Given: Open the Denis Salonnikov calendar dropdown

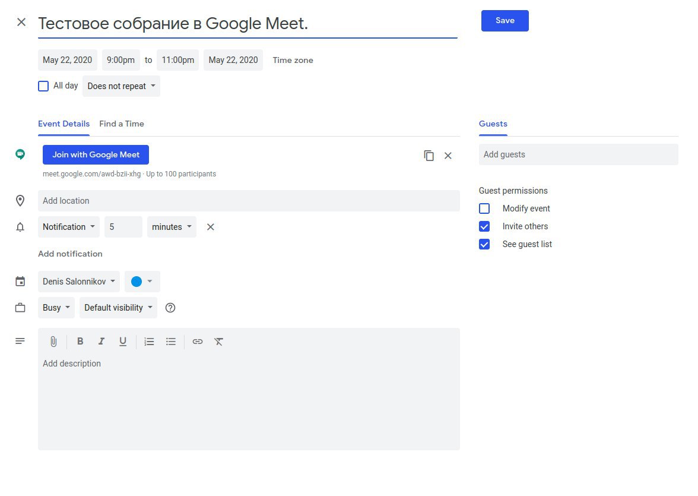Looking at the screenshot, I should point(79,282).
